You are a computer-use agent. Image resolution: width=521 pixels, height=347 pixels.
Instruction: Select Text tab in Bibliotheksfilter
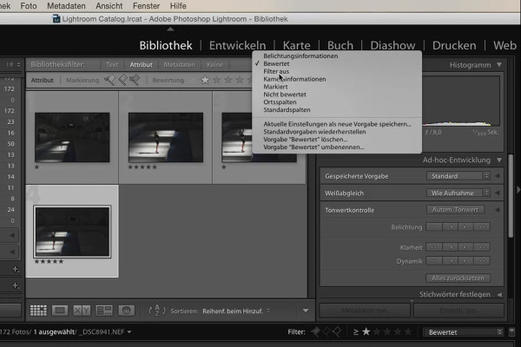point(112,65)
